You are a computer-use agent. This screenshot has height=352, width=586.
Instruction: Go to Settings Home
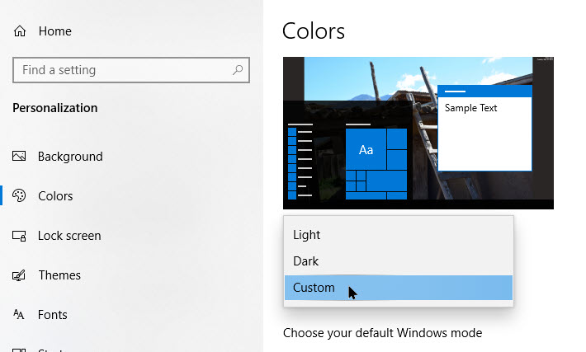[x=54, y=31]
